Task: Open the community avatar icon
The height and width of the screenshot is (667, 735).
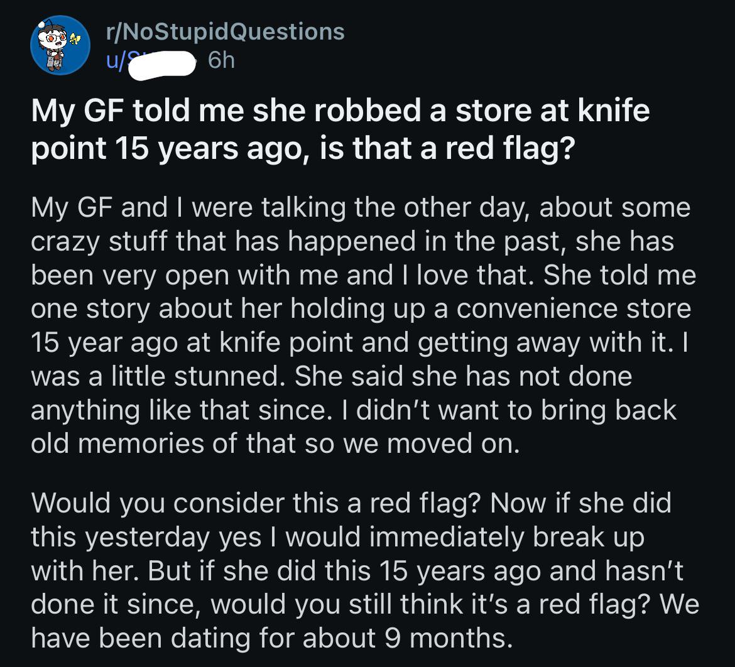Action: [x=60, y=45]
